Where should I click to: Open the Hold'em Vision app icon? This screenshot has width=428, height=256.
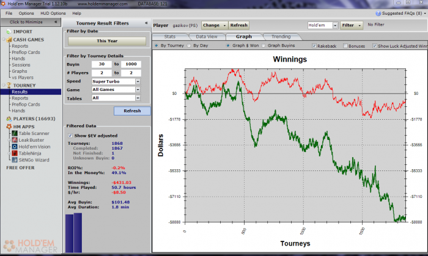tap(15, 147)
